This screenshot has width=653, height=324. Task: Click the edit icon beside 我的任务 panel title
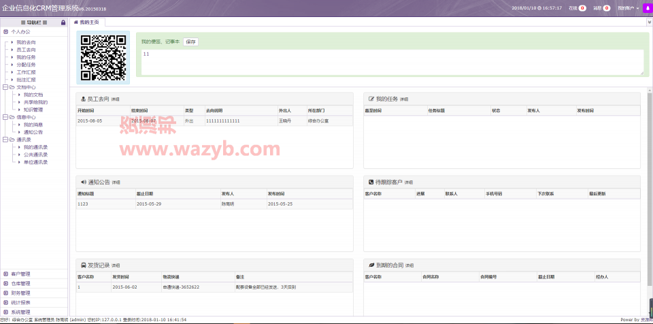(371, 99)
